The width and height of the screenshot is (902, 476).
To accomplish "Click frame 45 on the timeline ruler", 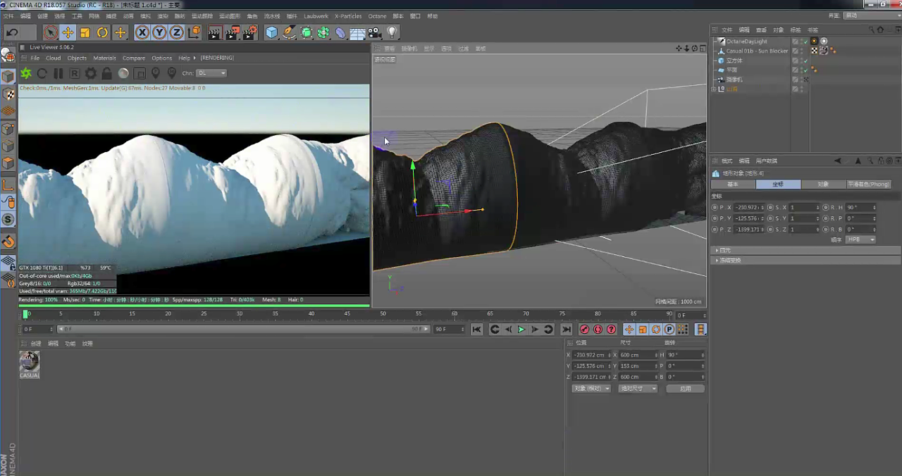I will (x=347, y=314).
